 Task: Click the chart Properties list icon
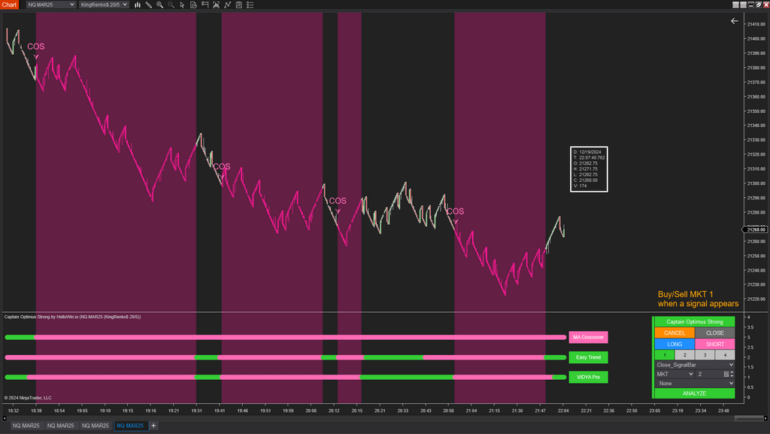249,5
